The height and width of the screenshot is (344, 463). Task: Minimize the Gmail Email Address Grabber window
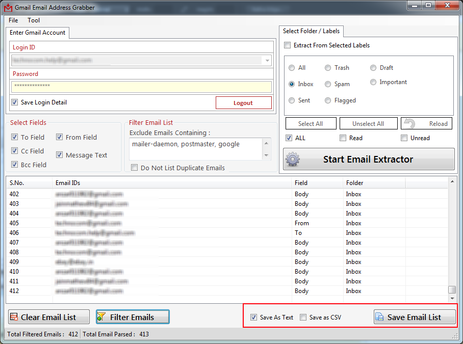point(414,5)
